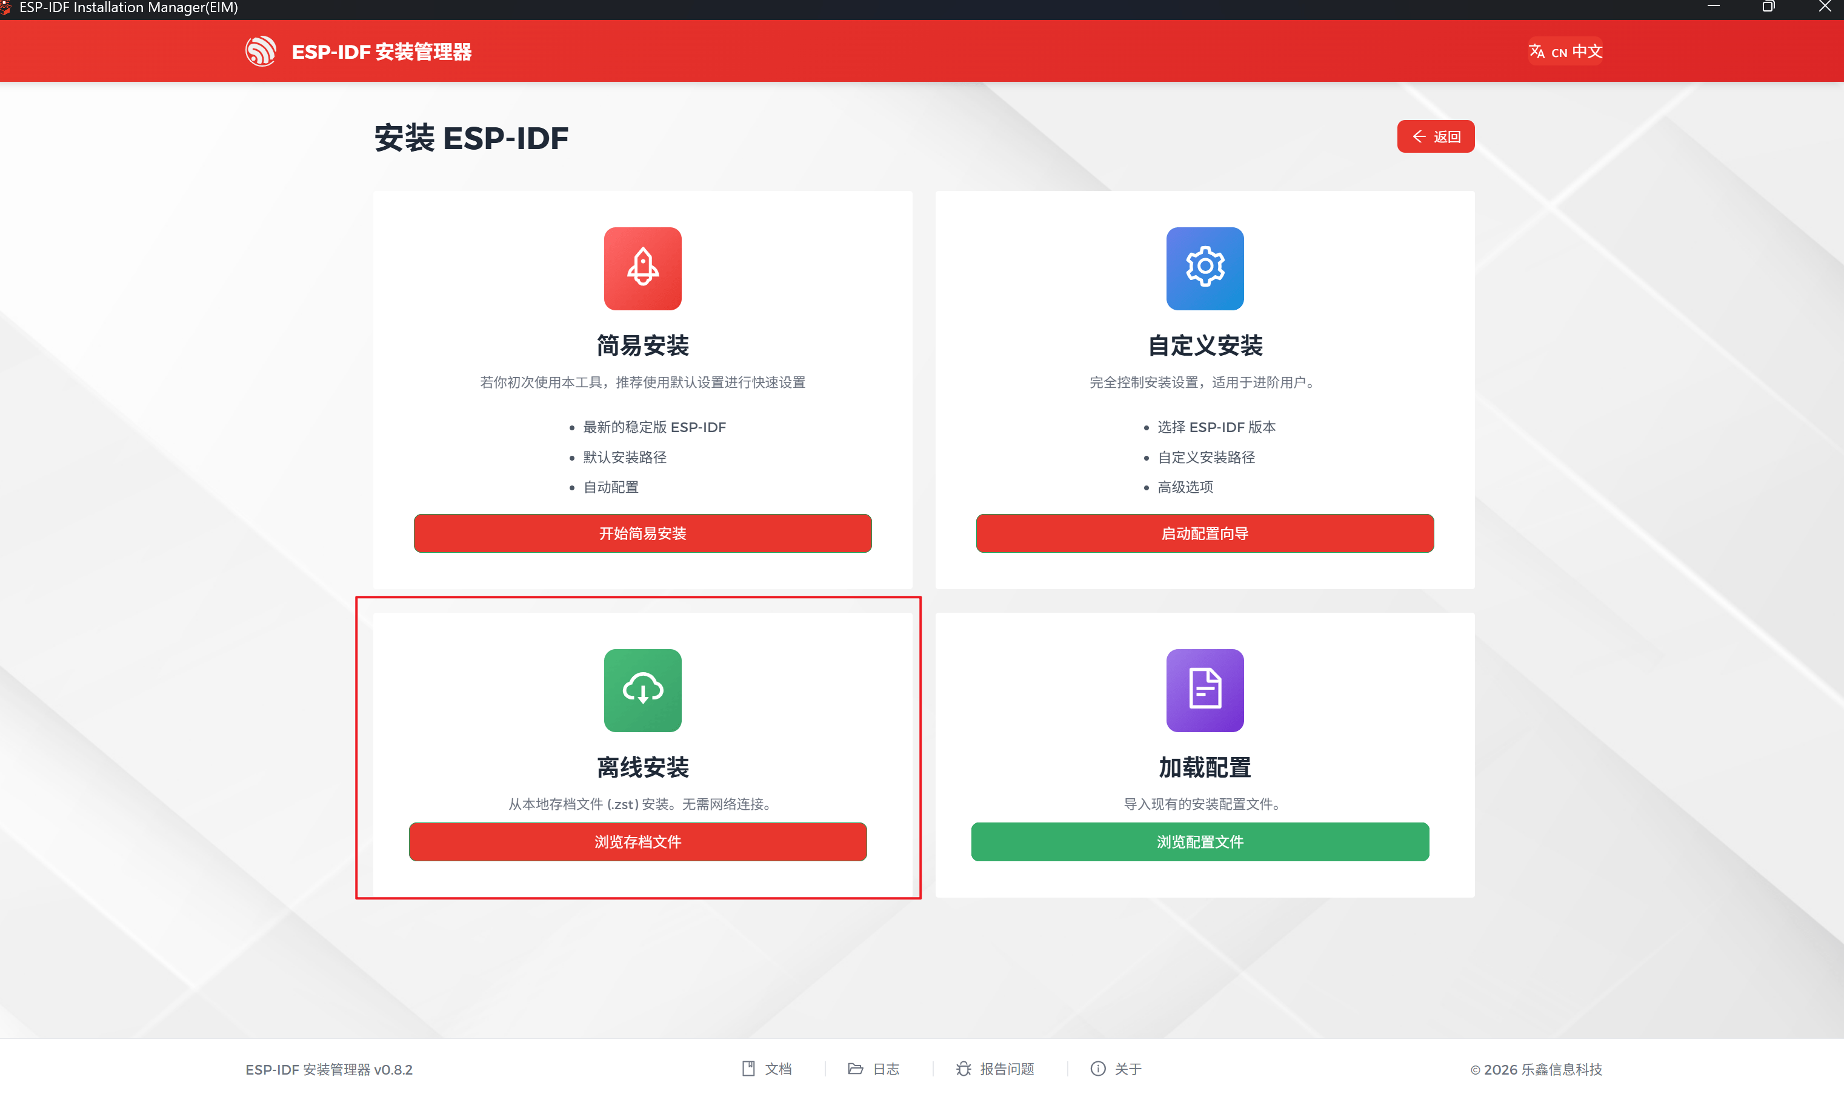
Task: Click the ESP-IDF 安装管理器 header title
Action: tap(381, 52)
